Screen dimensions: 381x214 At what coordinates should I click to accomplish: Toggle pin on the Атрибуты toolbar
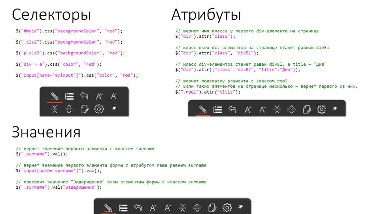tap(334, 109)
